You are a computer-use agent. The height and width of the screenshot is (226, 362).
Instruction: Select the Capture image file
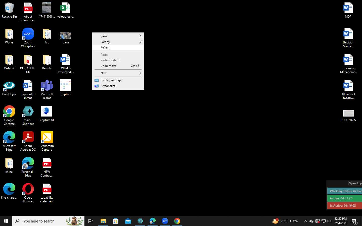66,88
